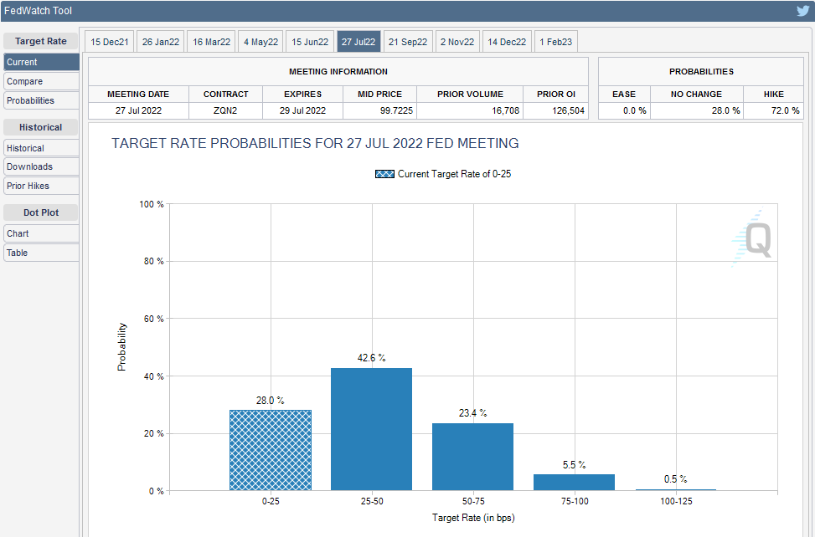Click the Target Rate (in bps) axis title
The image size is (815, 537).
coord(473,518)
